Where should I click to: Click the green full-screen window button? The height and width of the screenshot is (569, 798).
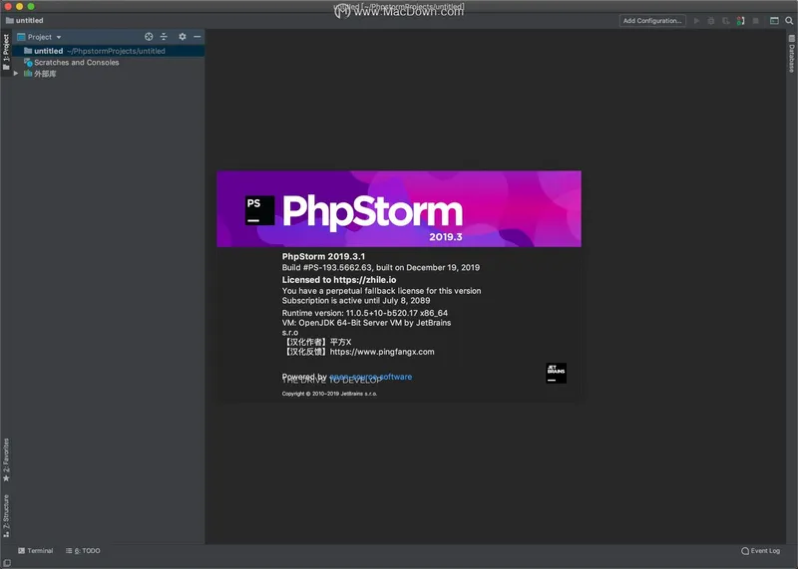coord(31,6)
